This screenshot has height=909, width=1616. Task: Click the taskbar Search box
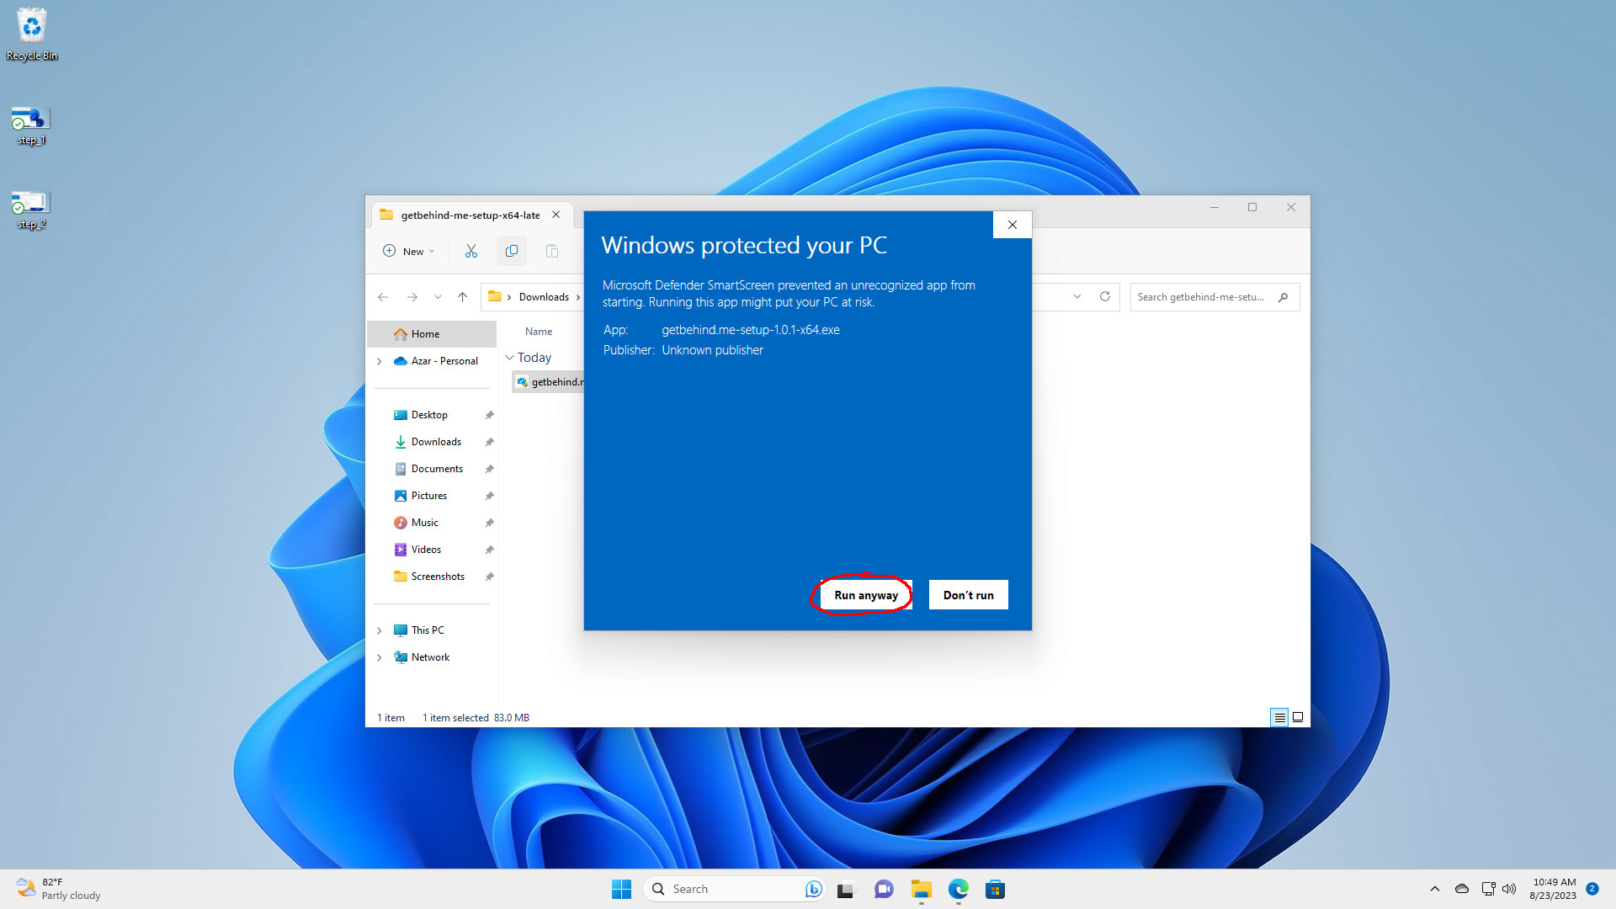(734, 889)
